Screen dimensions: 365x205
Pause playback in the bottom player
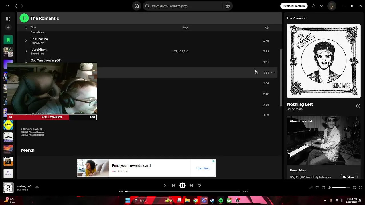point(182,185)
